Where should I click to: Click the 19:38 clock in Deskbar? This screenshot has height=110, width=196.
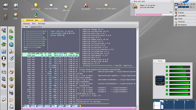click(x=192, y=4)
